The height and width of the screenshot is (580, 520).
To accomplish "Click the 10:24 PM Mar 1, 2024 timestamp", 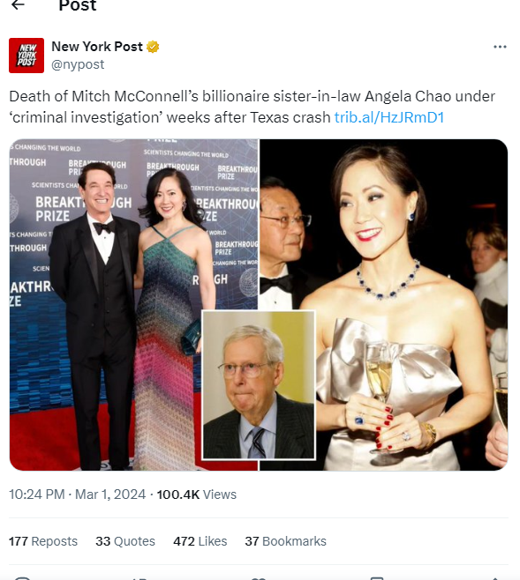I will click(78, 494).
